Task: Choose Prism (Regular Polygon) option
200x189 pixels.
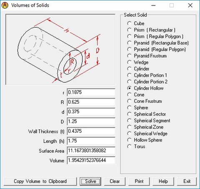Action: (155, 36)
